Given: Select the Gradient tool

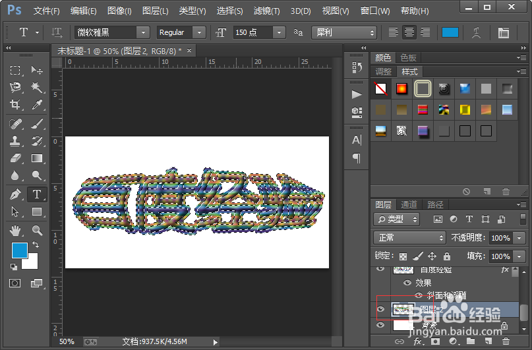Looking at the screenshot, I should click(x=37, y=158).
